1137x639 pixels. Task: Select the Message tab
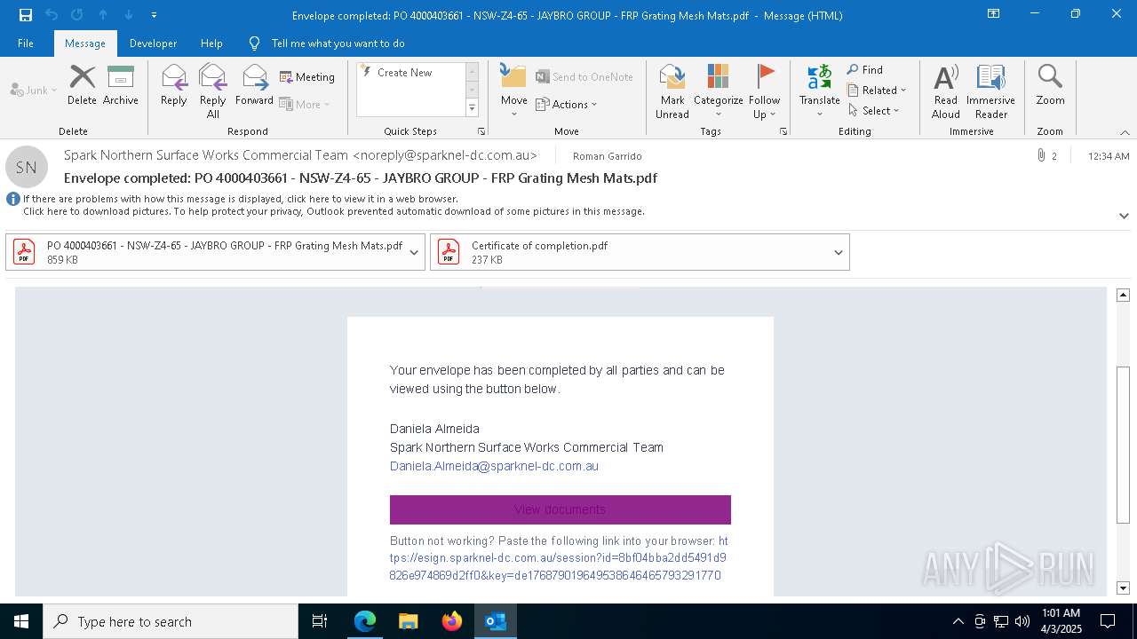click(x=85, y=43)
